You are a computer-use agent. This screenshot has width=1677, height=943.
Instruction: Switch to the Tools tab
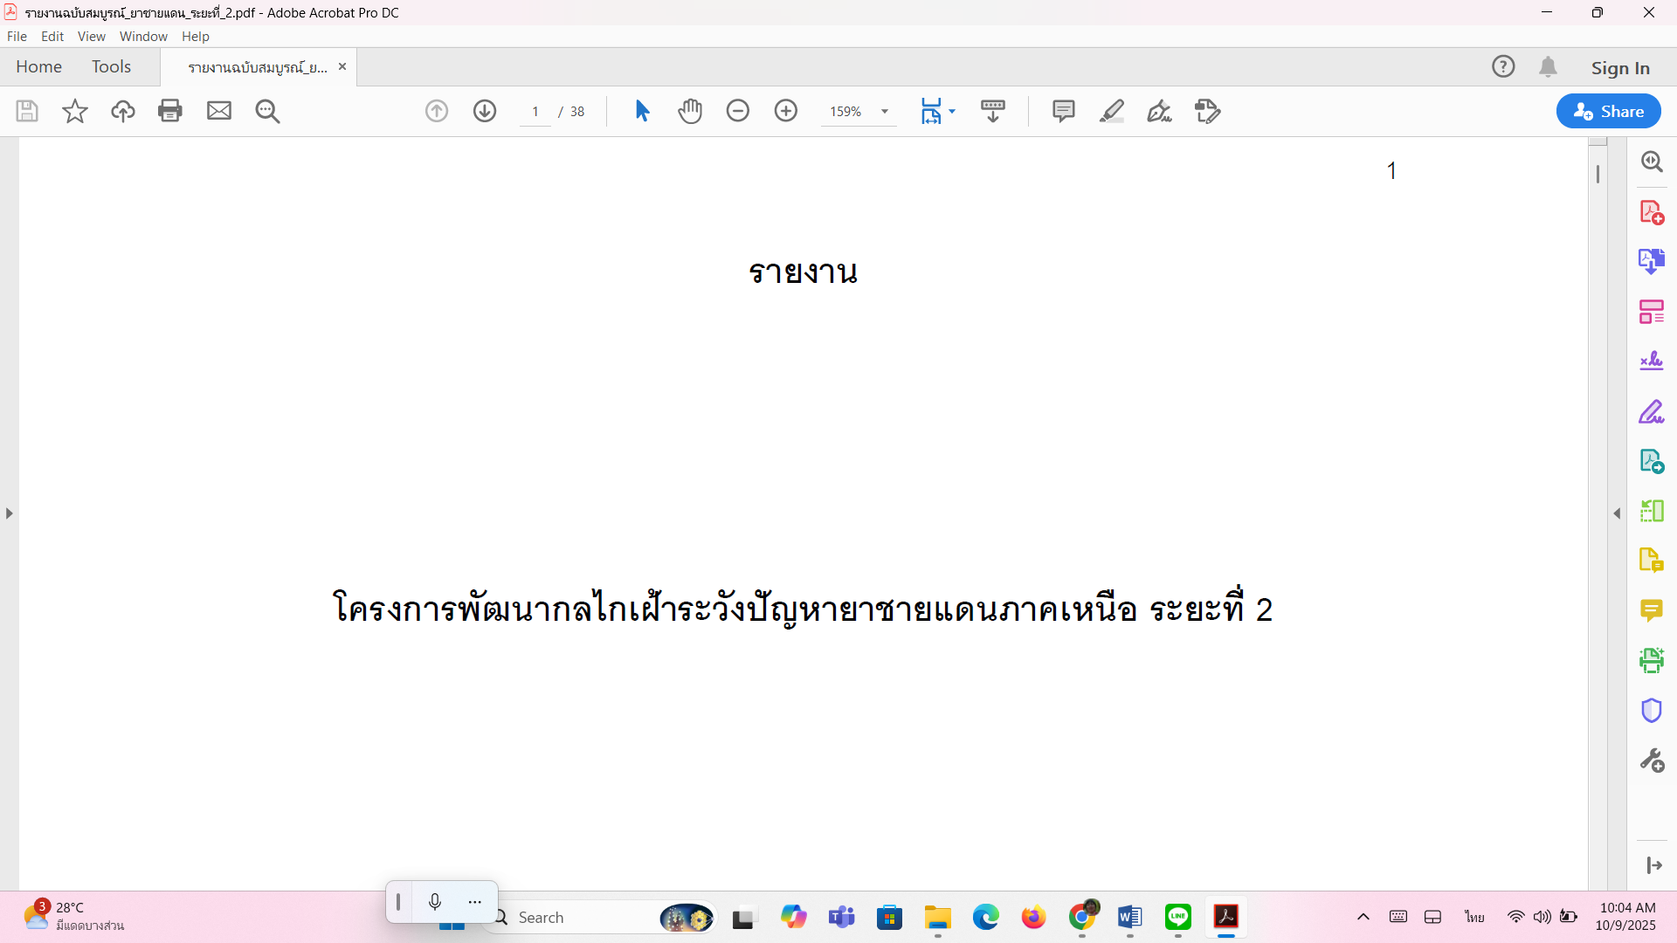(111, 67)
